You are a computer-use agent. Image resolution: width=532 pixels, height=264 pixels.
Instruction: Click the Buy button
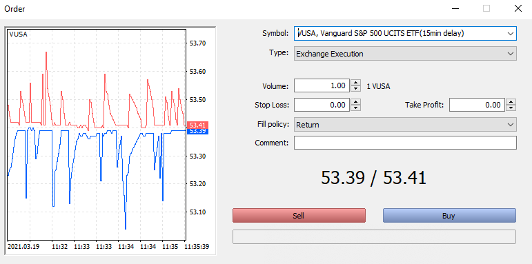coord(449,216)
